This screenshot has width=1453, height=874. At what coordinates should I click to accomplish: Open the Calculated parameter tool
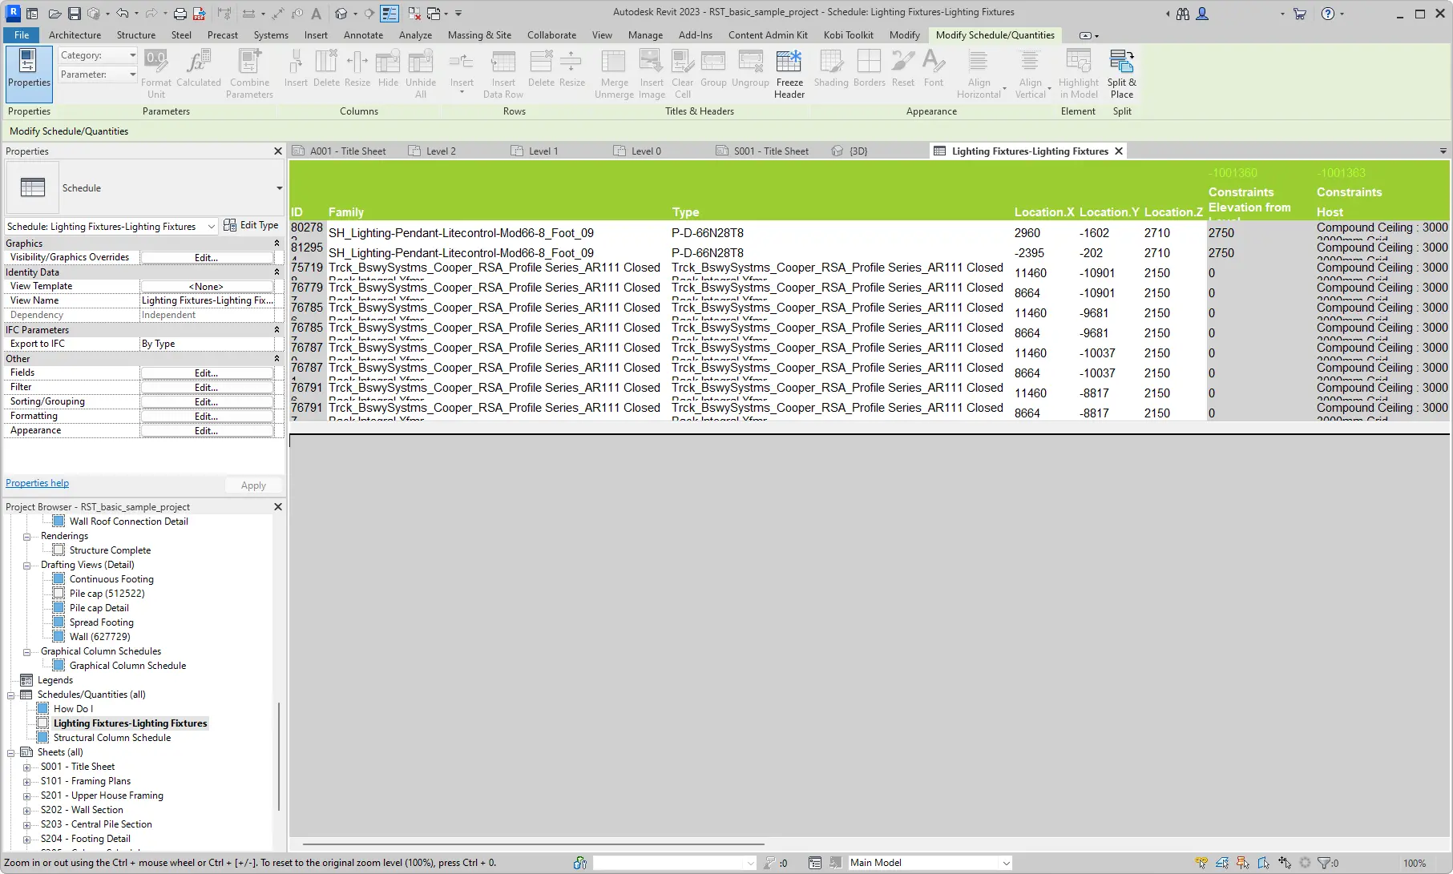coord(198,68)
